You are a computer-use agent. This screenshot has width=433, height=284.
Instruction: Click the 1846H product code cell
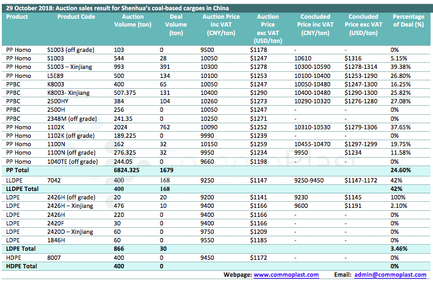click(56, 239)
